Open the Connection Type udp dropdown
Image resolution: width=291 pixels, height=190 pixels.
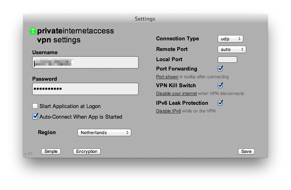[230, 39]
